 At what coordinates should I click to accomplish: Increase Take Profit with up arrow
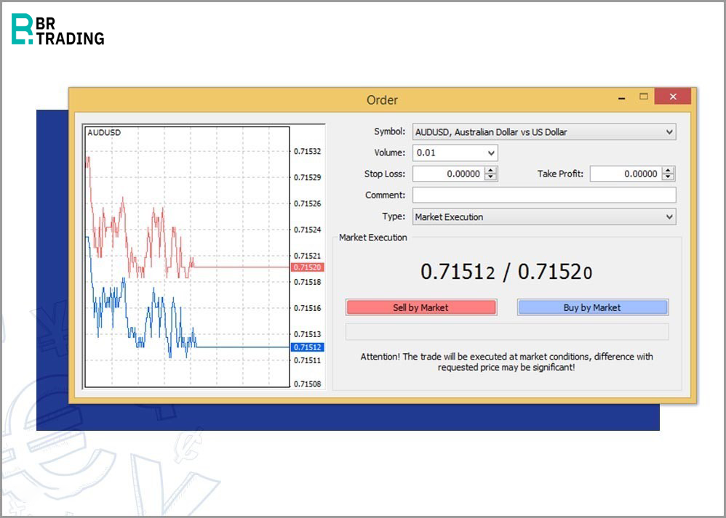(x=669, y=171)
